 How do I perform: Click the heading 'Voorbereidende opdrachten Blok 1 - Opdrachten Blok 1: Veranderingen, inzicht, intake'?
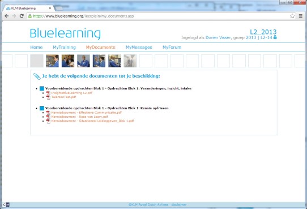(118, 88)
